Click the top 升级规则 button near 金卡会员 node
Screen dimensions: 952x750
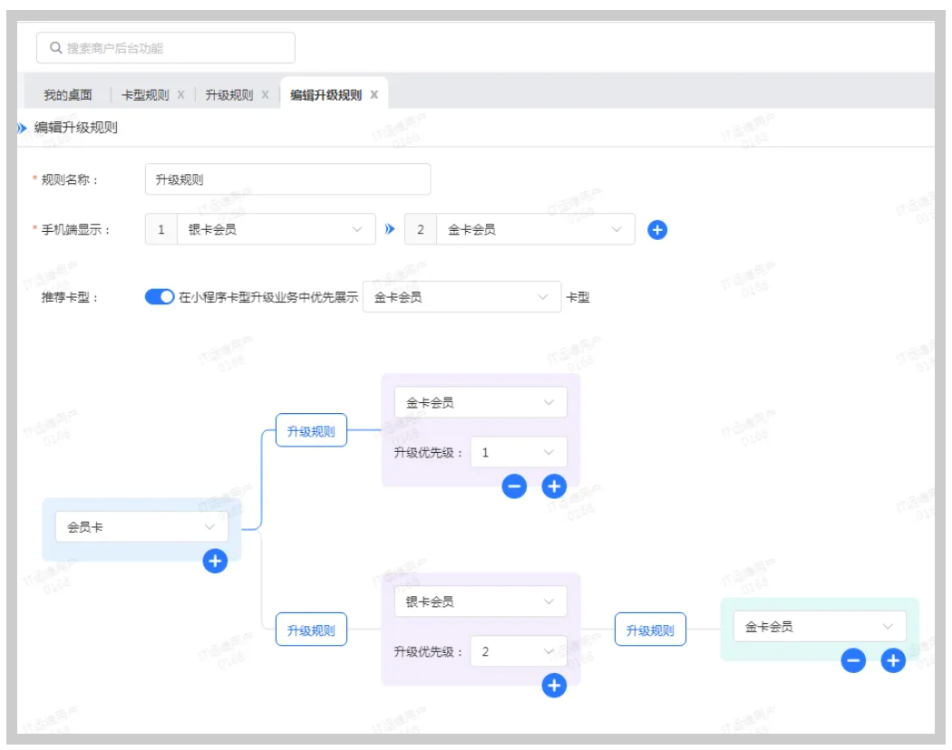pyautogui.click(x=311, y=432)
